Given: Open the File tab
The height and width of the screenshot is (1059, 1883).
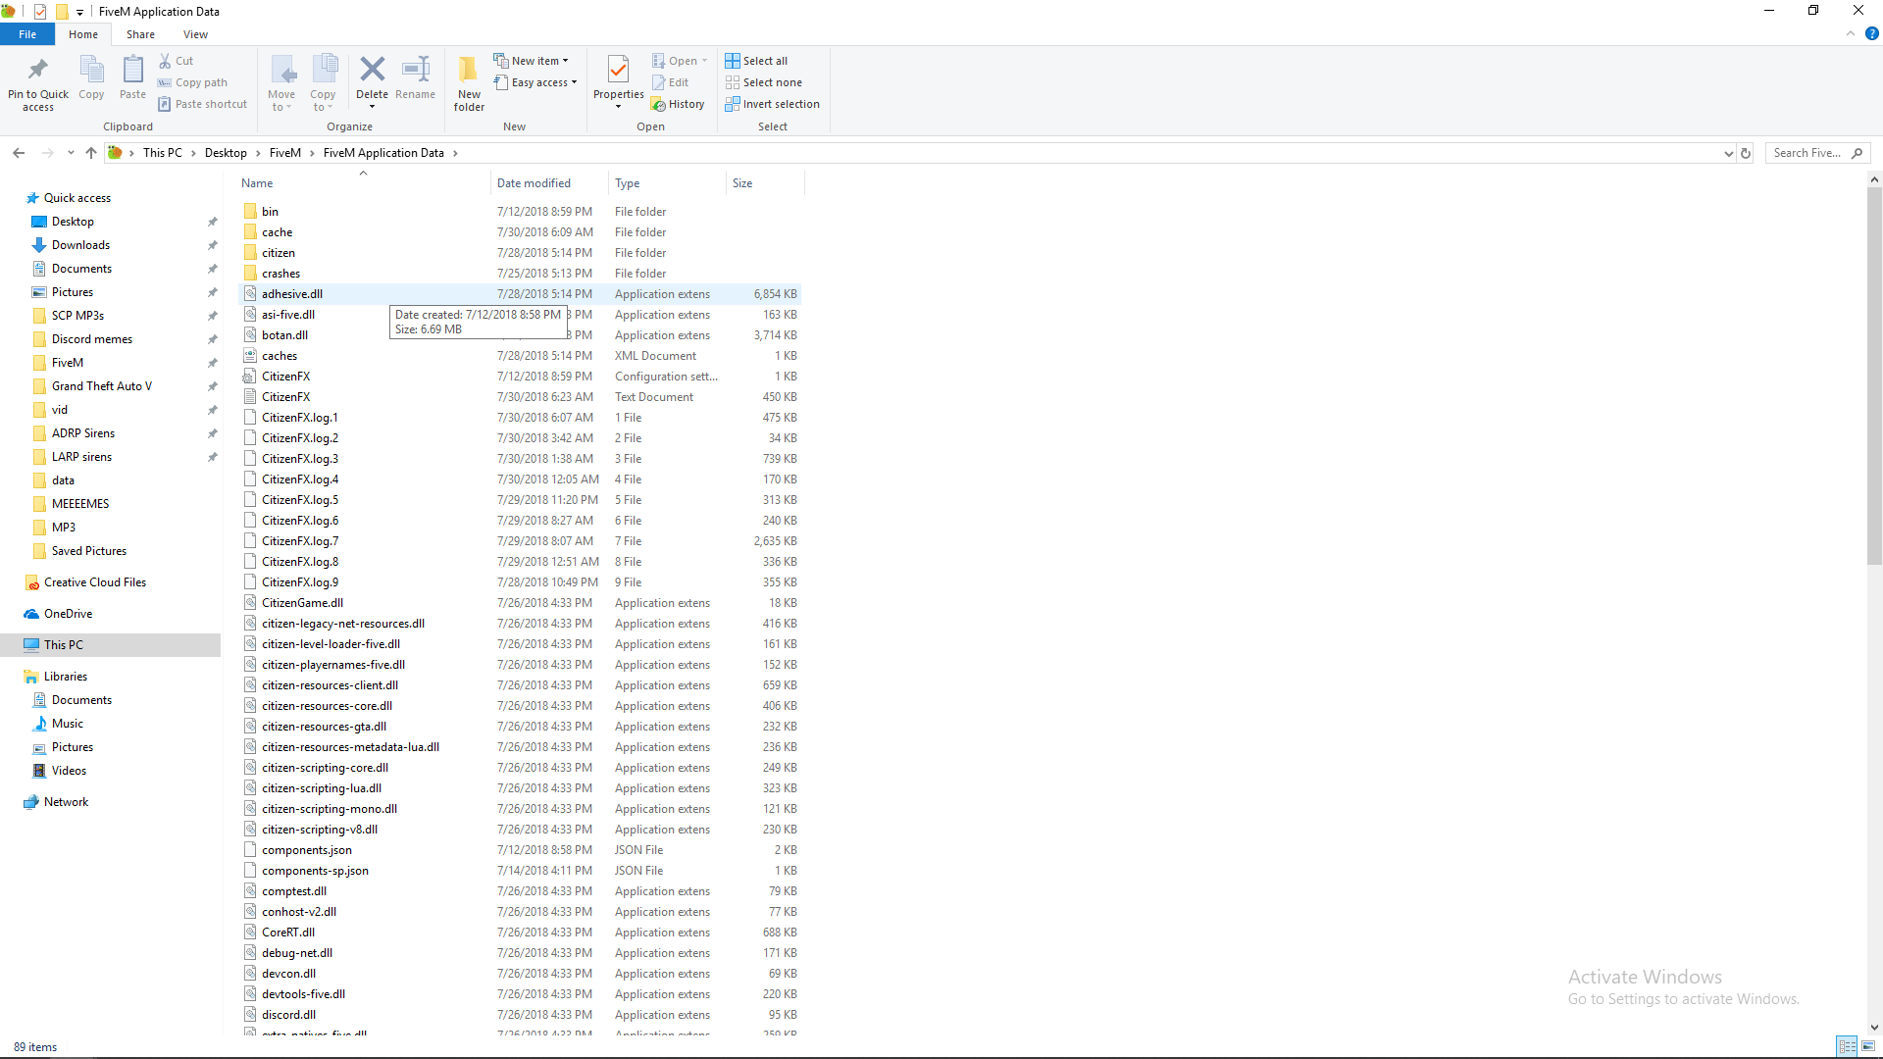Looking at the screenshot, I should pos(27,34).
